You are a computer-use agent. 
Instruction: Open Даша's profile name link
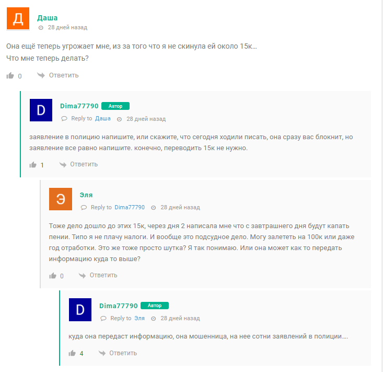pos(48,18)
